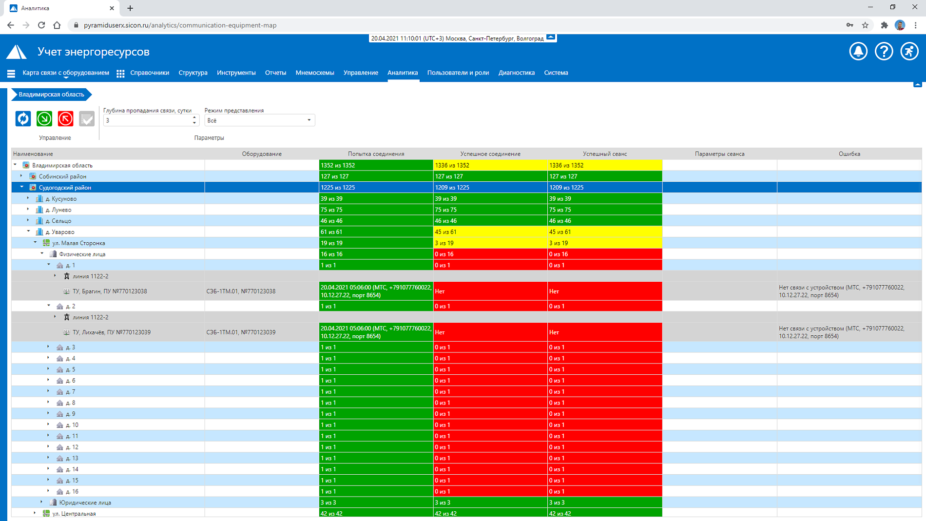
Task: Click the Владимирская область breadcrumb
Action: pyautogui.click(x=51, y=95)
